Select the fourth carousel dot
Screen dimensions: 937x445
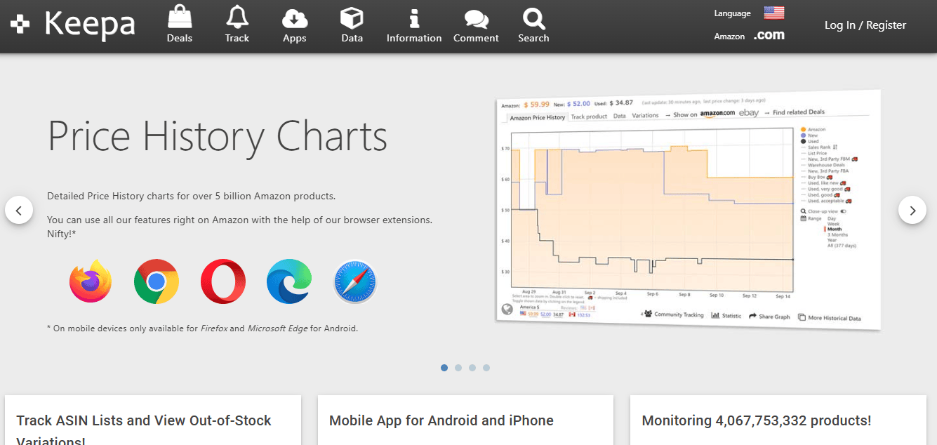tap(486, 367)
